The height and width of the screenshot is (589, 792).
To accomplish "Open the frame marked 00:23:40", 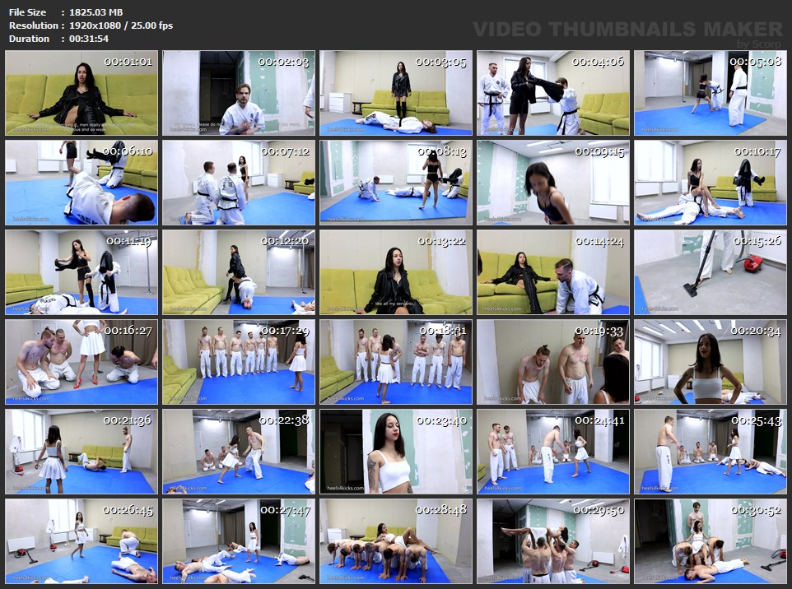I will coord(396,452).
